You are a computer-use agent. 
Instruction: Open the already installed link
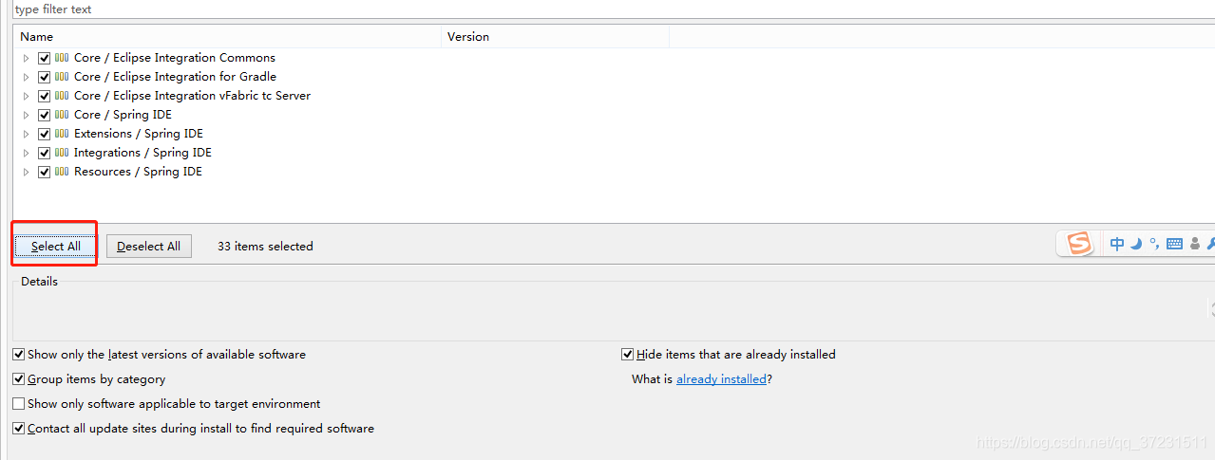coord(721,379)
